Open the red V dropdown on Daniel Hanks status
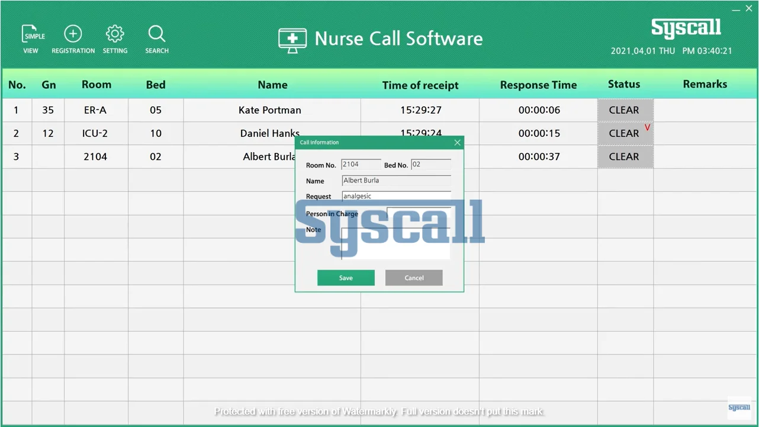This screenshot has height=427, width=759. 647,127
